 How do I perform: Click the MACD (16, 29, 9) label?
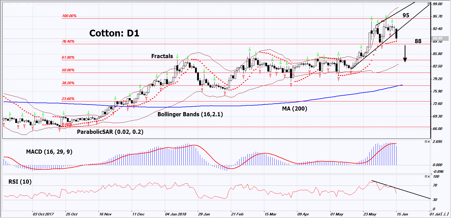point(49,152)
